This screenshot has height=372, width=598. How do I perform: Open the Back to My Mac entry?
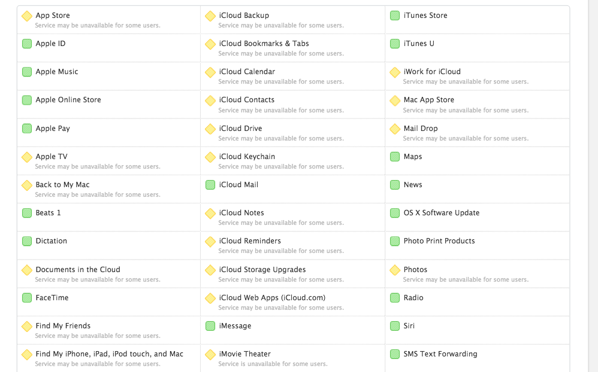[62, 185]
